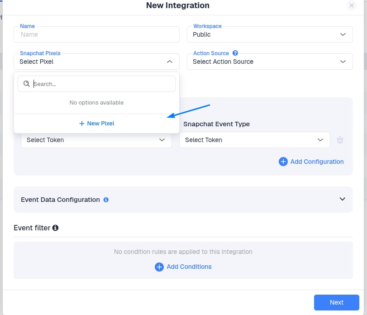Open the Workspace dropdown showing Public
Viewport: 367px width, 315px height.
(270, 34)
